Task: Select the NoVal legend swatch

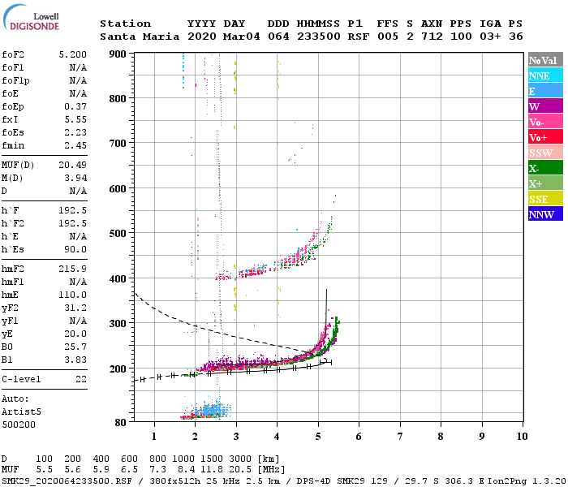Action: (545, 60)
